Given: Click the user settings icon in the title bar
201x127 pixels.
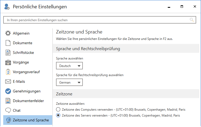Looking at the screenshot, I should [7, 7].
